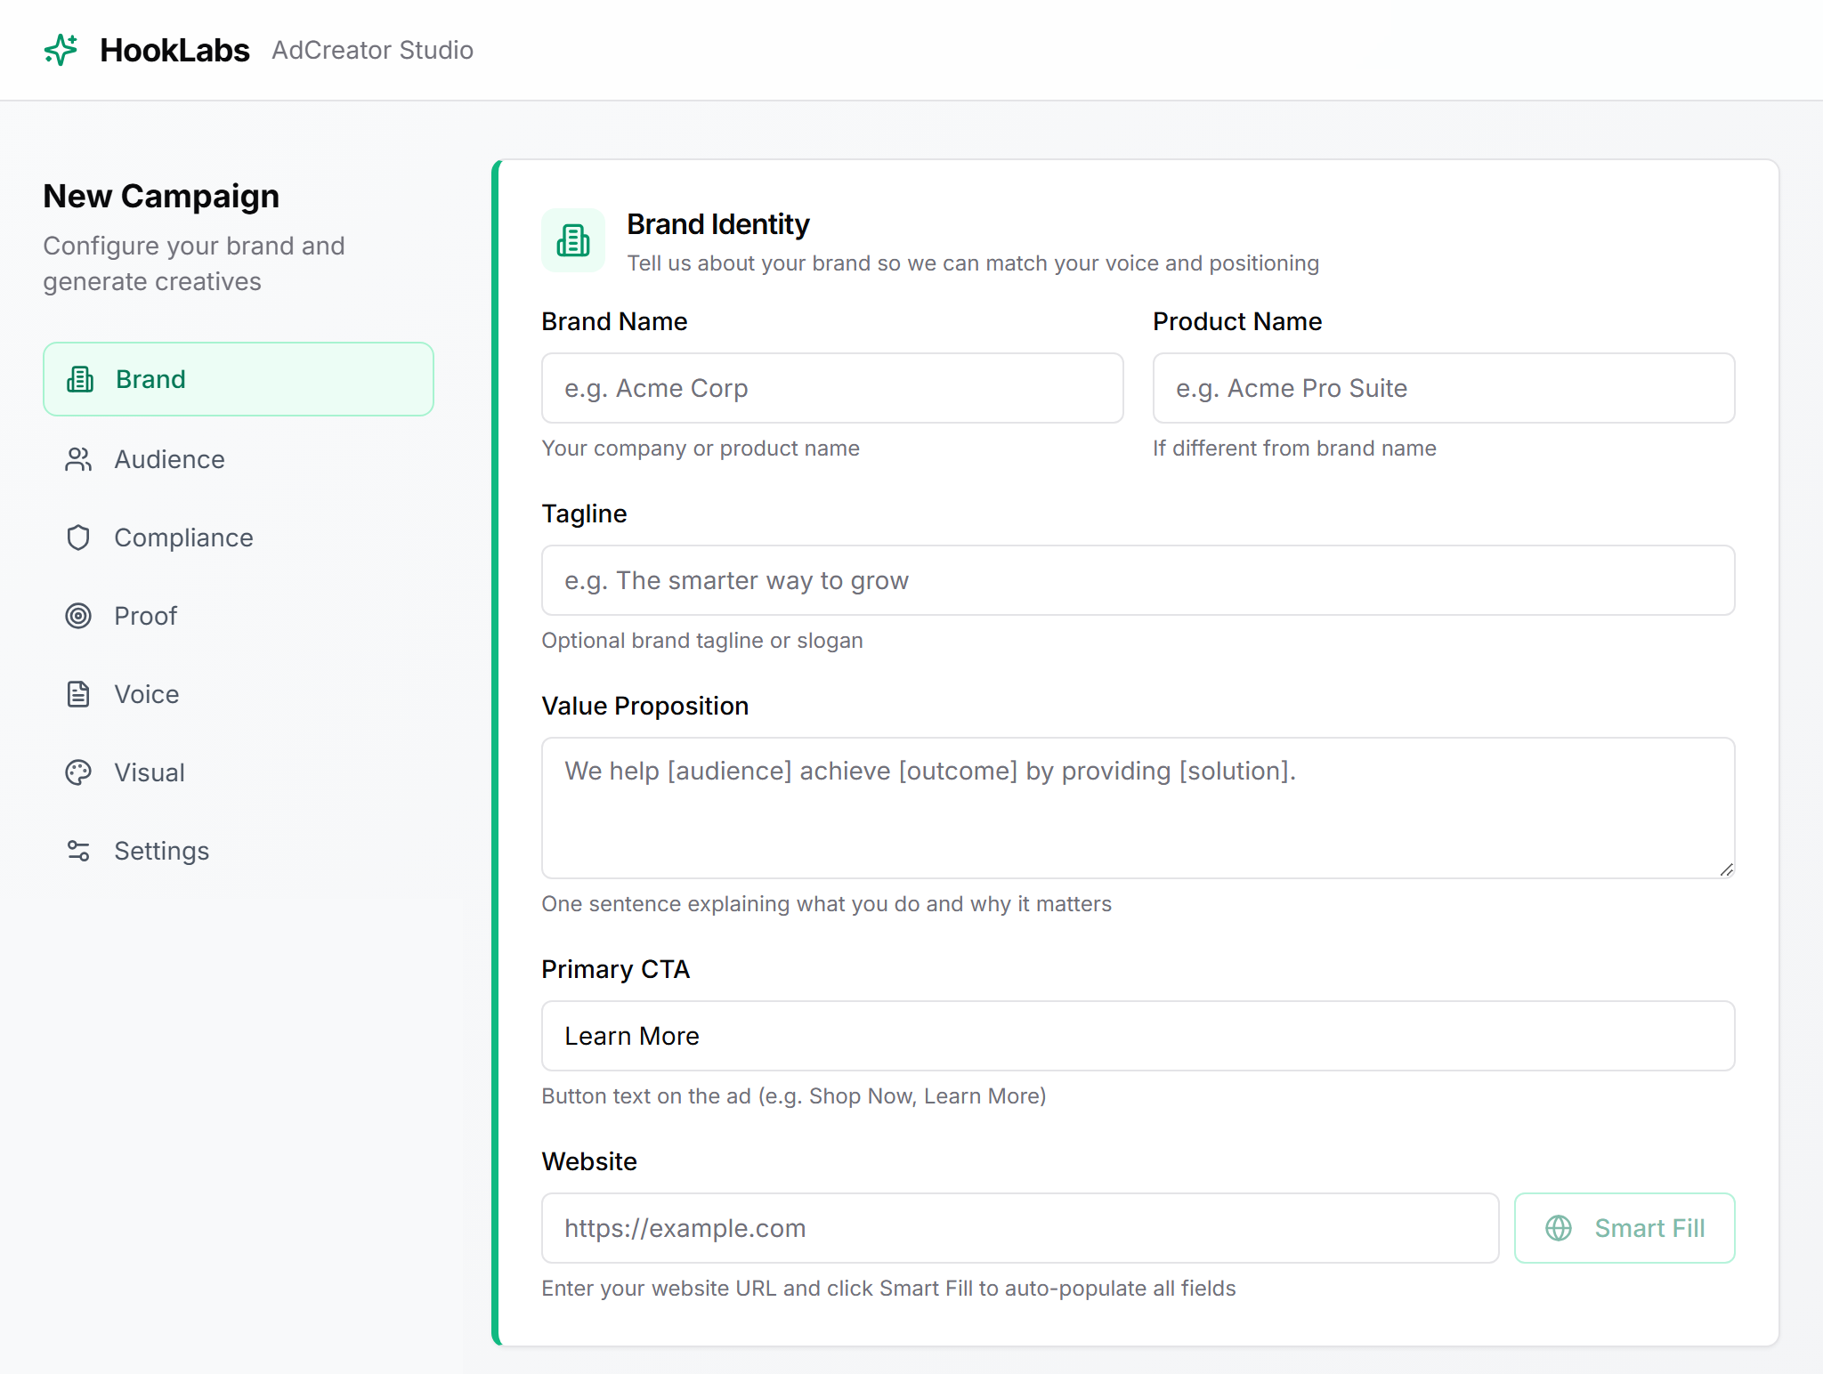1823x1374 pixels.
Task: Click the AdCreator Studio subtitle text
Action: (x=372, y=50)
